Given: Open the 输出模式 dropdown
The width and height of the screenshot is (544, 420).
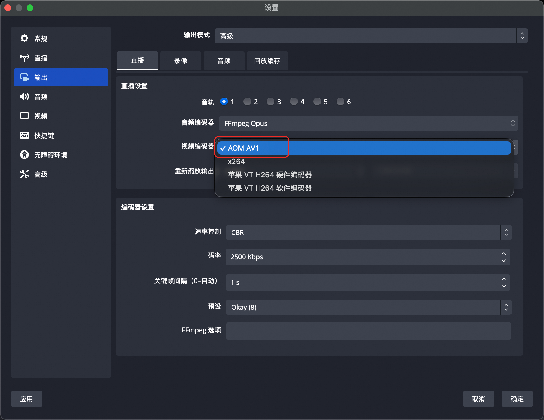Looking at the screenshot, I should coord(371,36).
